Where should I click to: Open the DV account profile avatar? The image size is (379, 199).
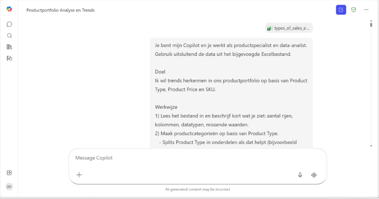click(9, 187)
